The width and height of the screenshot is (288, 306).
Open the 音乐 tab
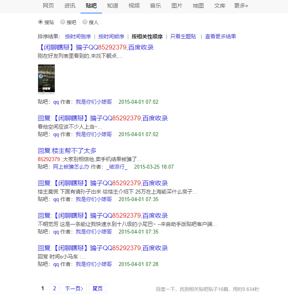click(156, 6)
